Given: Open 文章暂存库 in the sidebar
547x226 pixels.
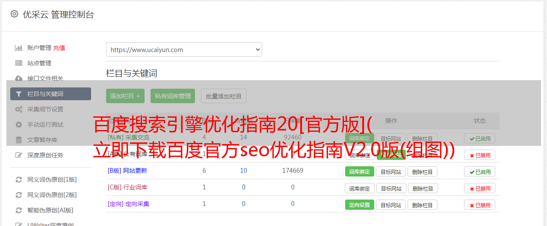Looking at the screenshot, I should click(42, 140).
